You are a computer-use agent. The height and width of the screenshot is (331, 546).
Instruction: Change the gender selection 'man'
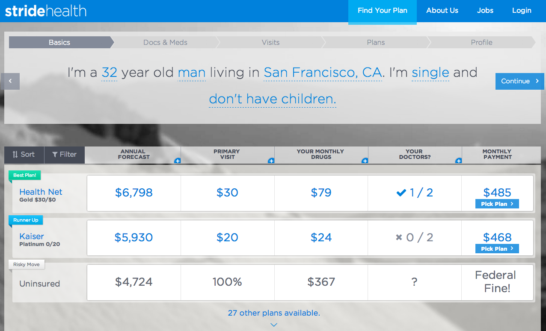[192, 73]
